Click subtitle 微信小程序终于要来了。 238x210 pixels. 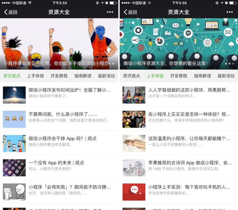pyautogui.click(x=48, y=96)
